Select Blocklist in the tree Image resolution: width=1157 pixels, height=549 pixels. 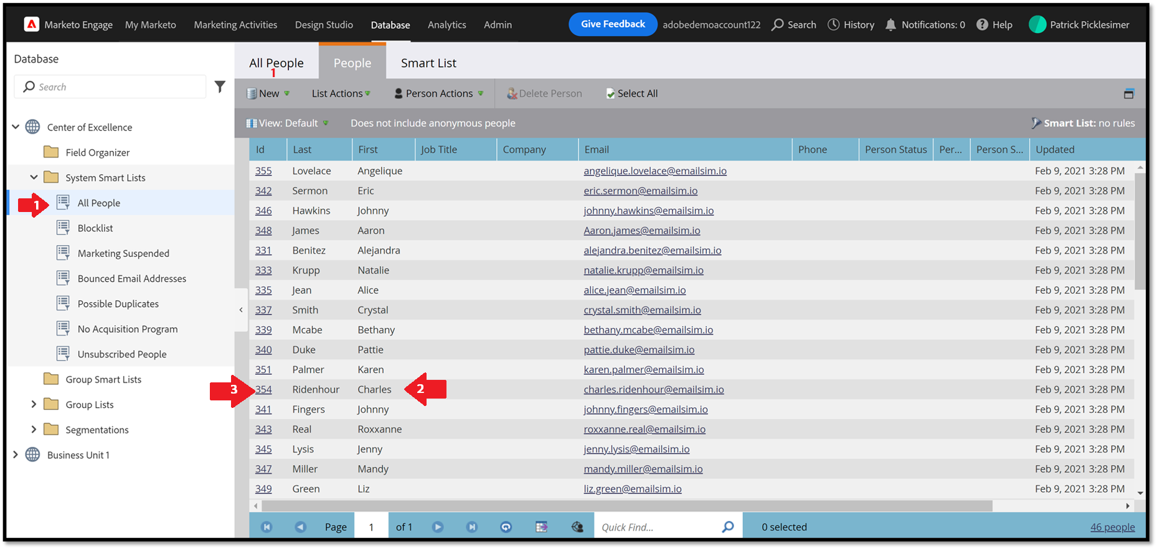point(95,228)
